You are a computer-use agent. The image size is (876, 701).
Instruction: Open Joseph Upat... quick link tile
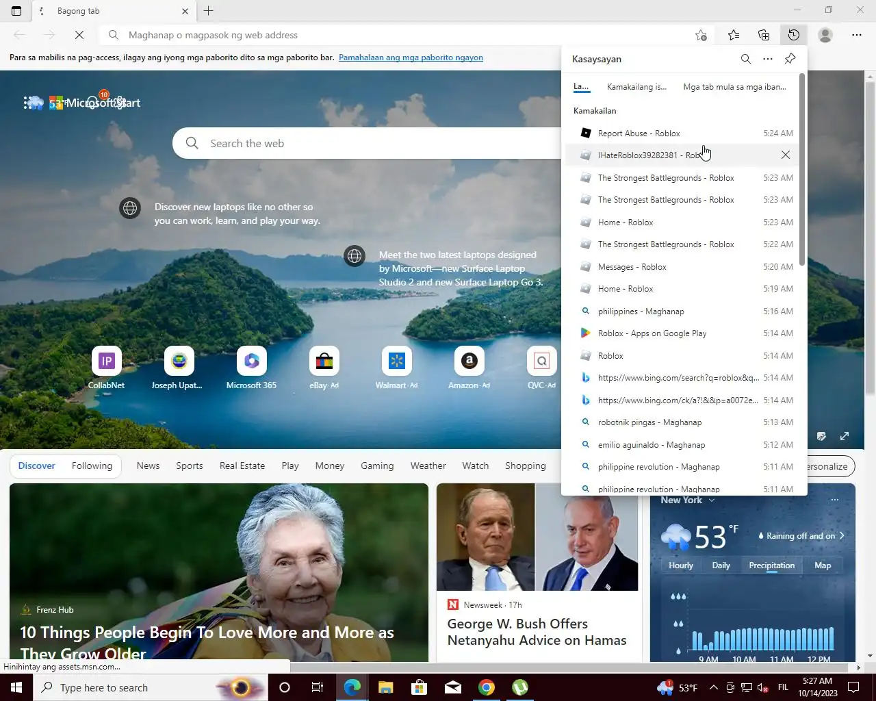pos(179,368)
